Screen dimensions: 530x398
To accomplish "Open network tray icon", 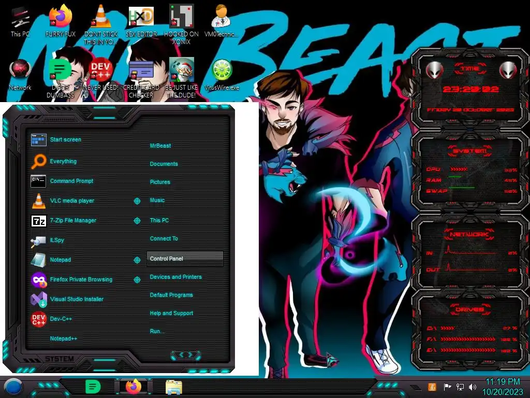I will pyautogui.click(x=460, y=387).
